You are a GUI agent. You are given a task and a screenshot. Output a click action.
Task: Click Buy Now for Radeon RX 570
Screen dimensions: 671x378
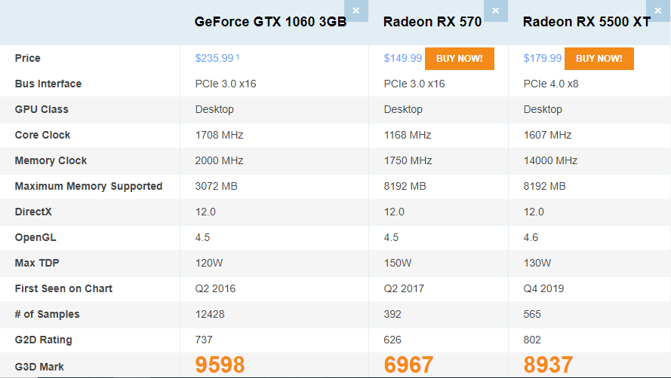click(x=459, y=59)
